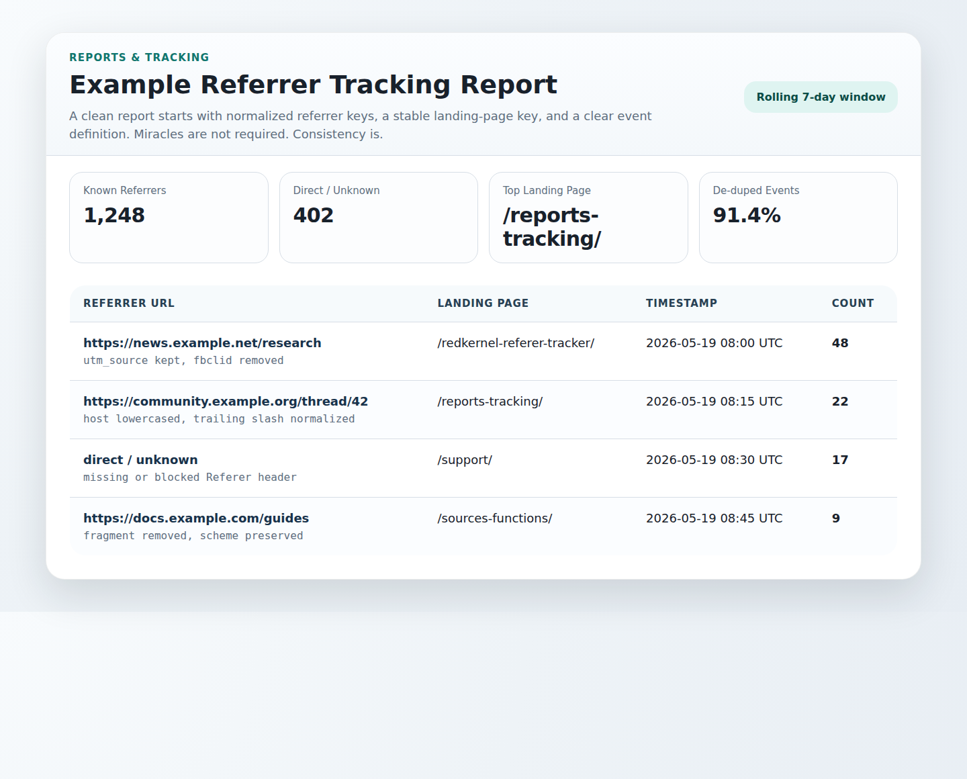Screen dimensions: 967x779
Task: Click the note 'utm_source kept, fbclid removed'
Action: tap(183, 361)
